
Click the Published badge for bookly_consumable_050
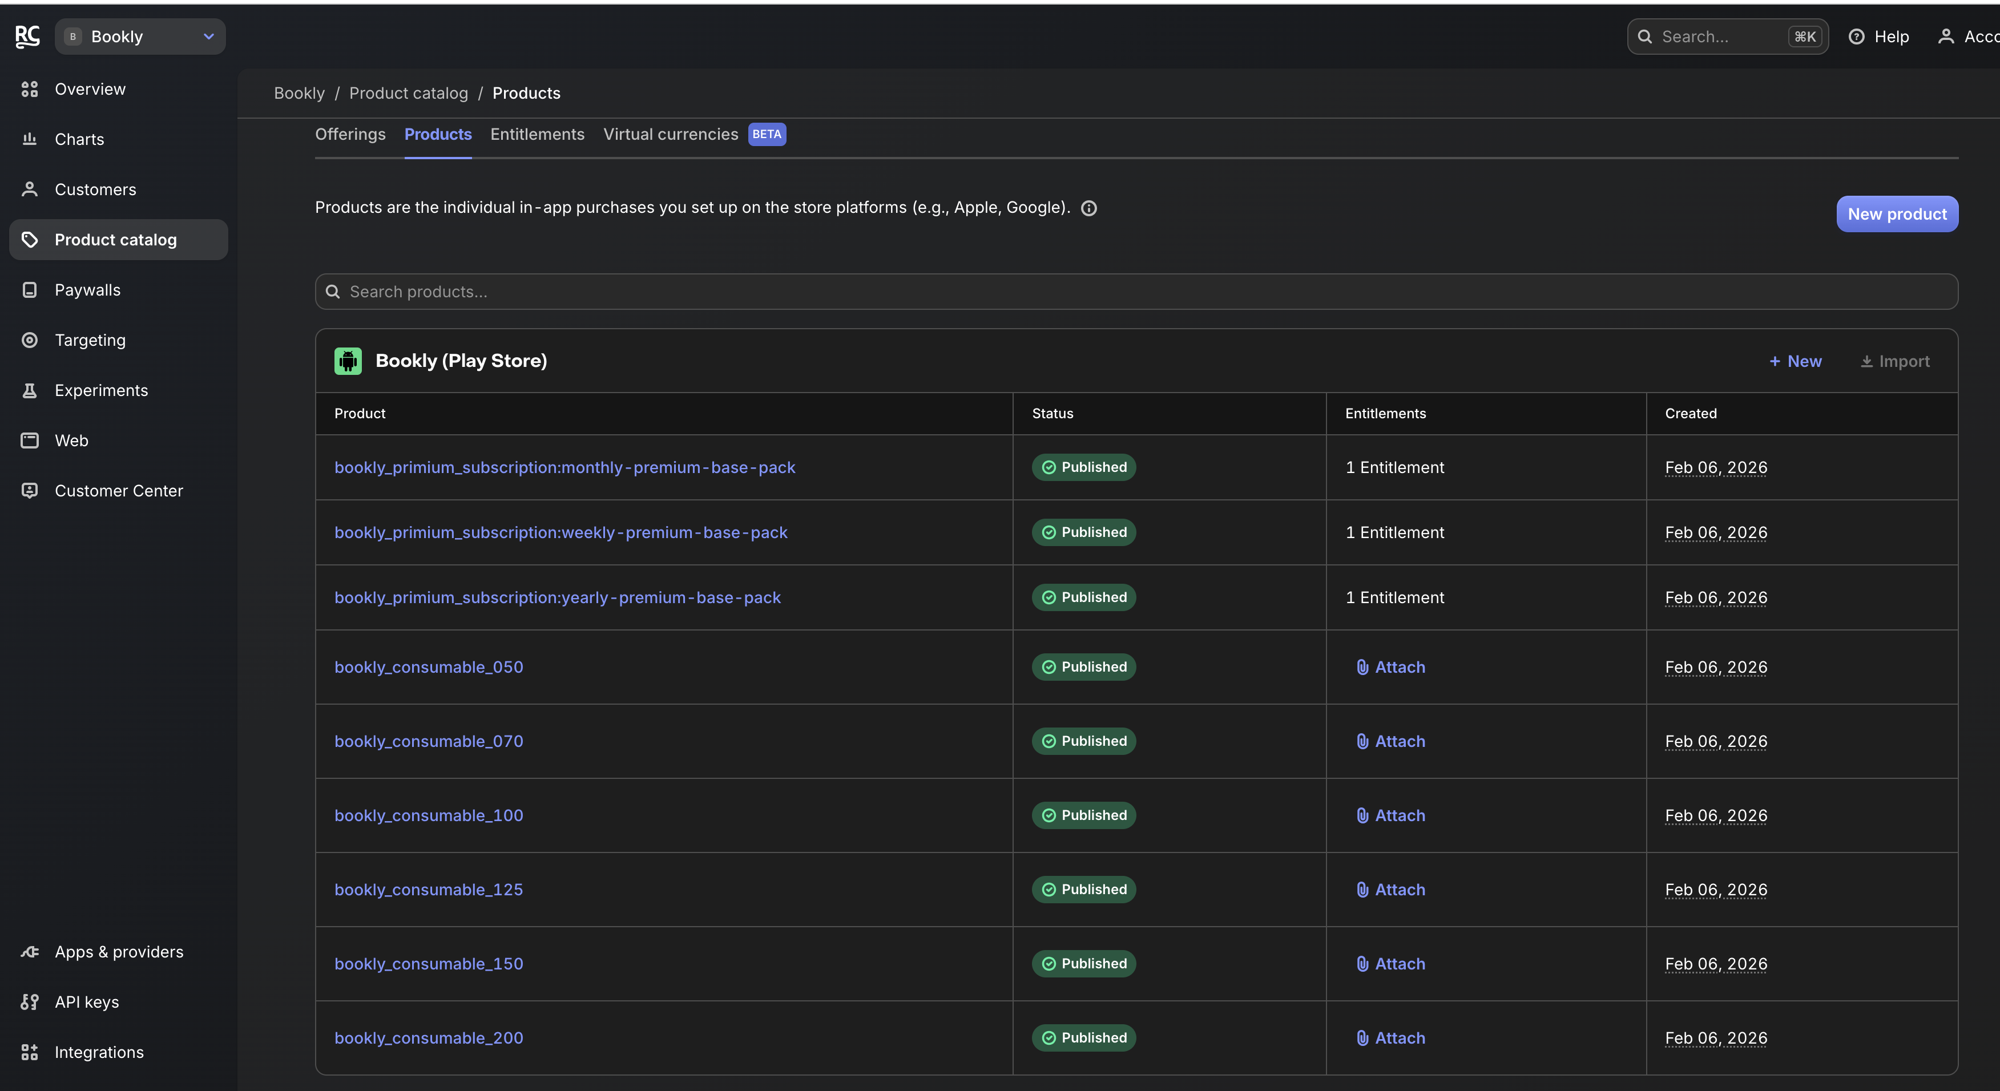(1084, 668)
